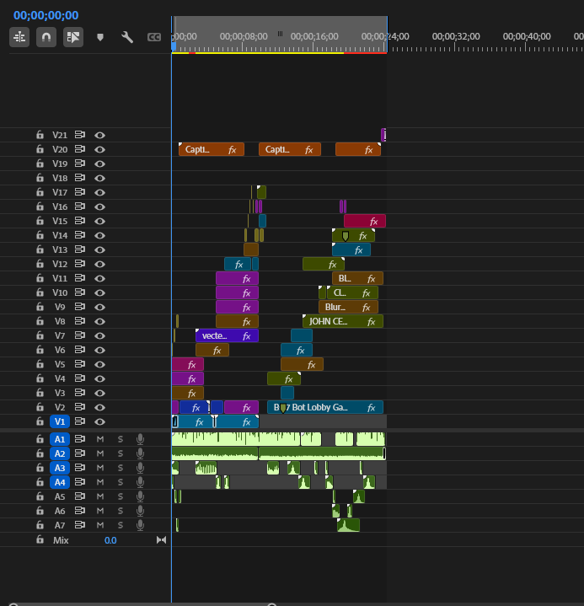Solo audio track A6
The image size is (584, 606).
tap(121, 511)
